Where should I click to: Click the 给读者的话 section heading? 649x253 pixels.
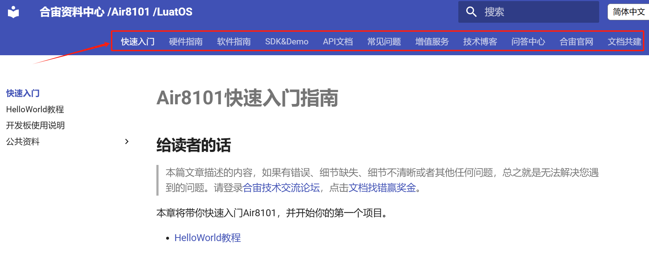pyautogui.click(x=194, y=145)
